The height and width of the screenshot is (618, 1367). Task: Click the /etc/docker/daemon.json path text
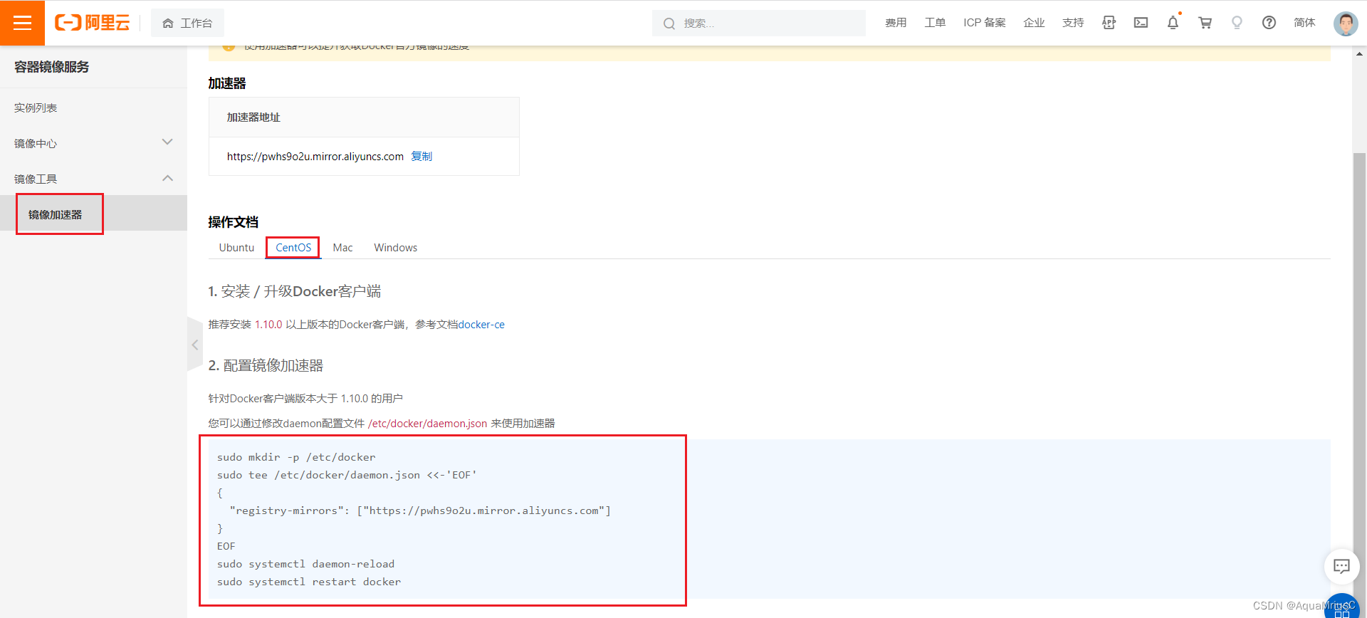427,423
